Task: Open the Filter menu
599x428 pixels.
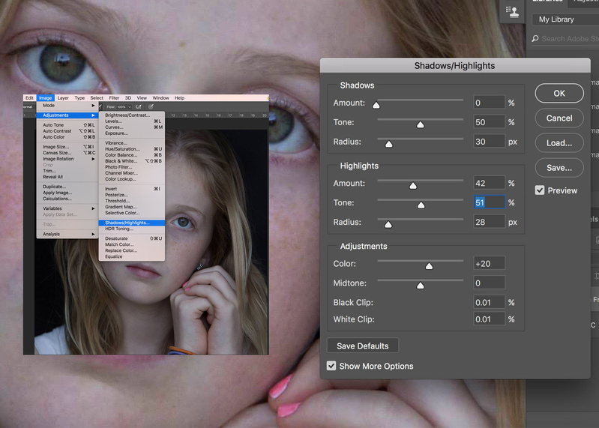Action: click(114, 97)
